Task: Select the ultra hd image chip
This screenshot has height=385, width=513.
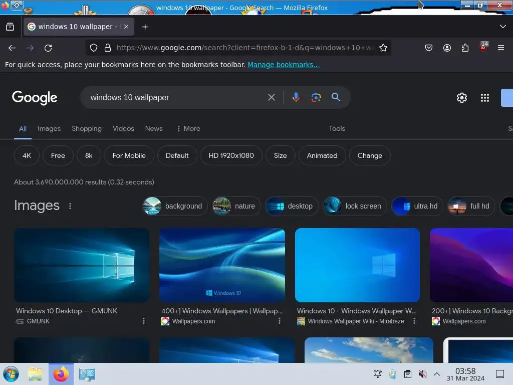Action: 417,206
